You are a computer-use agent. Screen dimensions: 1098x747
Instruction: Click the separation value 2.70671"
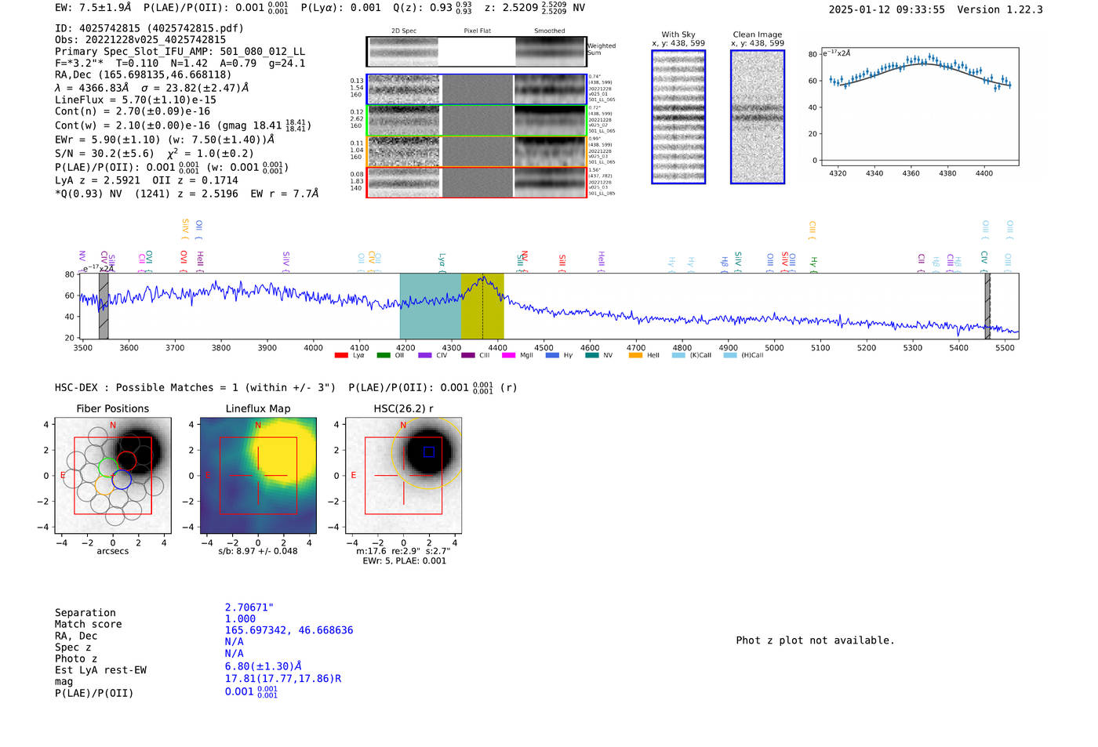[249, 607]
